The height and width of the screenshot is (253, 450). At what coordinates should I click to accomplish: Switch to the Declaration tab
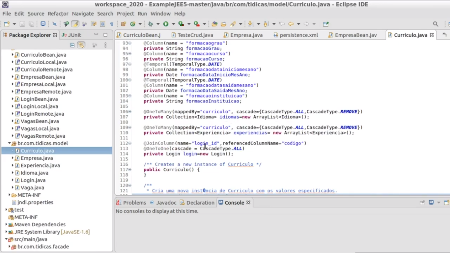(197, 203)
